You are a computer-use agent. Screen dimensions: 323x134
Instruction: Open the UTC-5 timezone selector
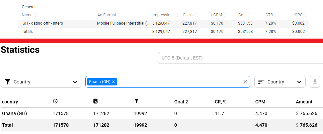240,58
